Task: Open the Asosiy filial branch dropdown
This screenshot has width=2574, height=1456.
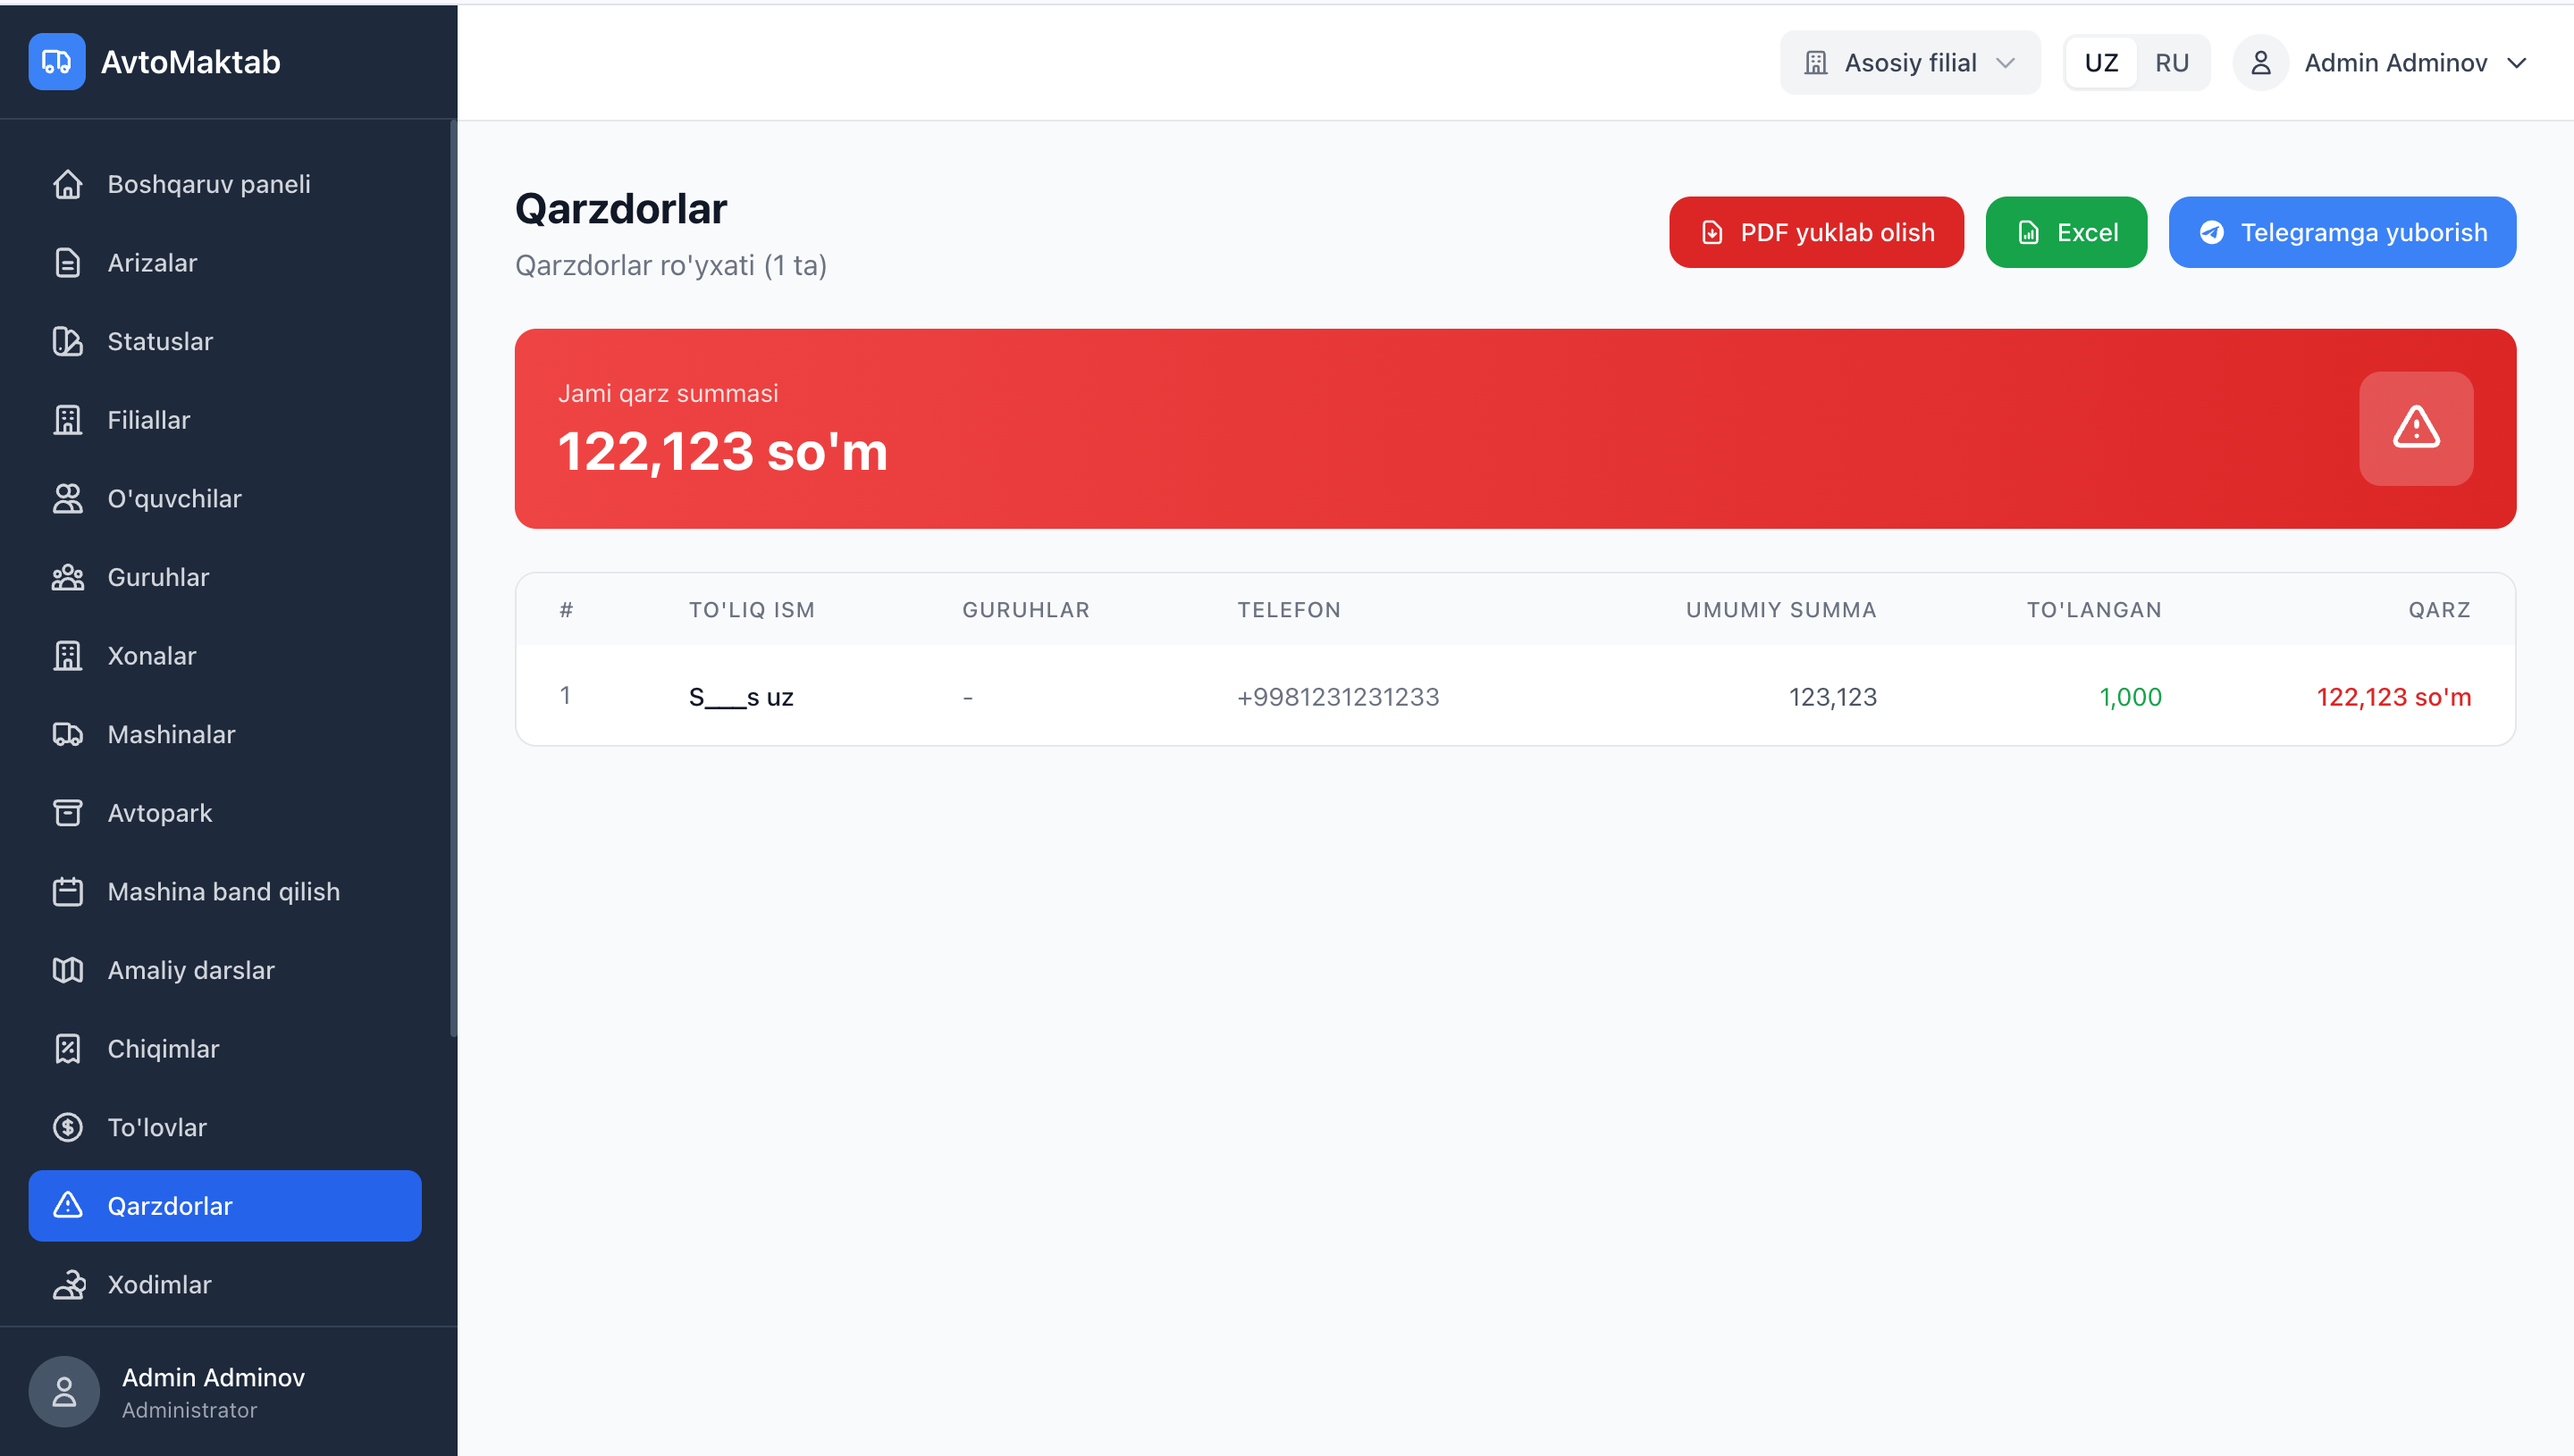Action: pos(1909,63)
